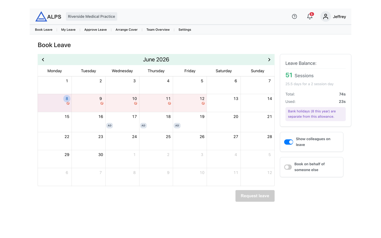381x238 pixels.
Task: Select Sunday June 28
Action: (x=257, y=141)
